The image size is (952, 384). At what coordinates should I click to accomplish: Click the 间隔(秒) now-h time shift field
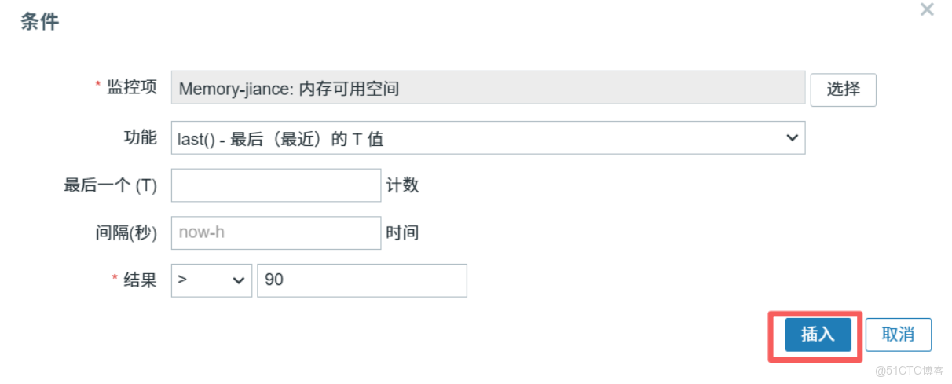276,232
